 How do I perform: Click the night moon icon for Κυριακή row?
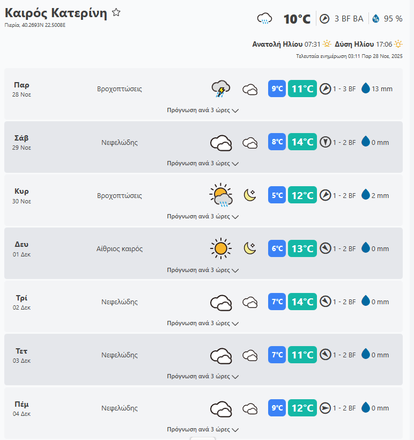[250, 195]
